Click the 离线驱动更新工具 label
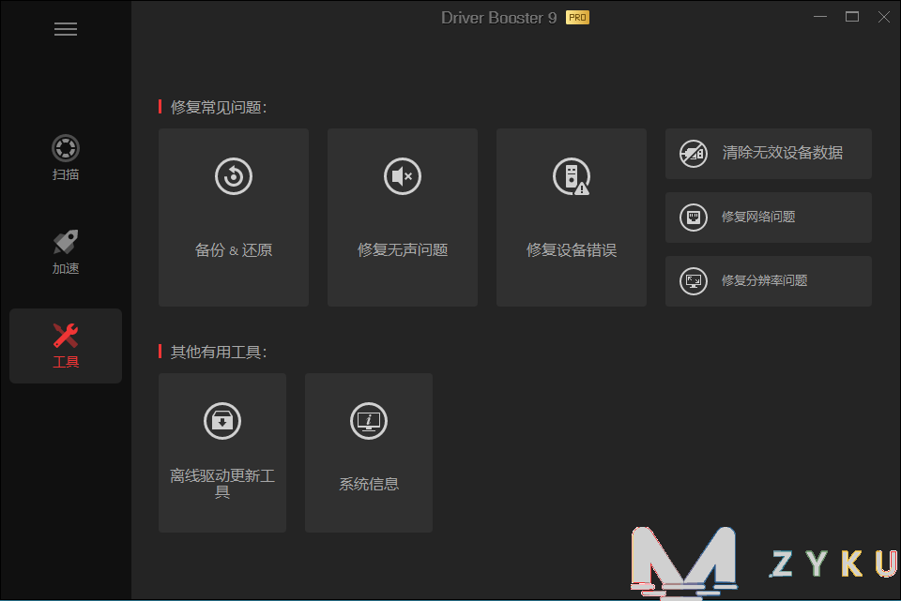The width and height of the screenshot is (901, 601). click(x=222, y=483)
